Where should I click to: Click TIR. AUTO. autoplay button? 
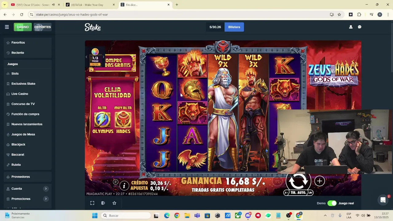click(298, 192)
